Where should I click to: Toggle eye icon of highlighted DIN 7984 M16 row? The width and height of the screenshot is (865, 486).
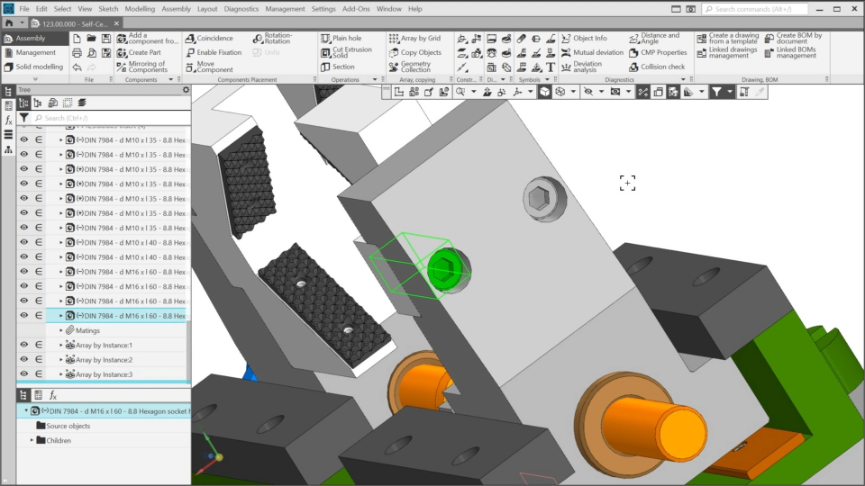pos(24,316)
